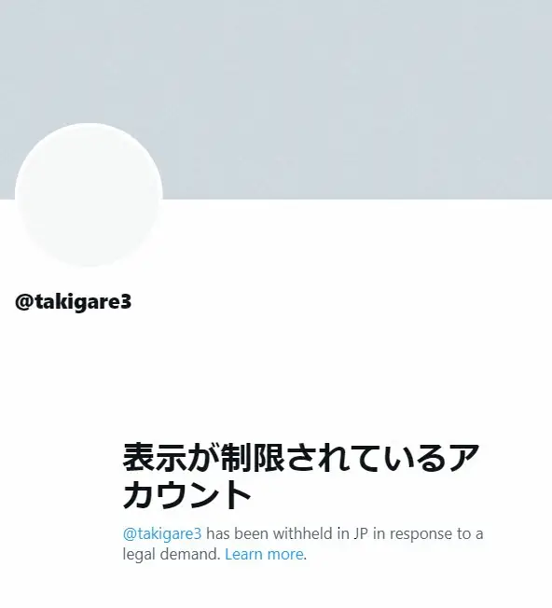
Task: Click the gray profile header banner
Action: (x=276, y=99)
